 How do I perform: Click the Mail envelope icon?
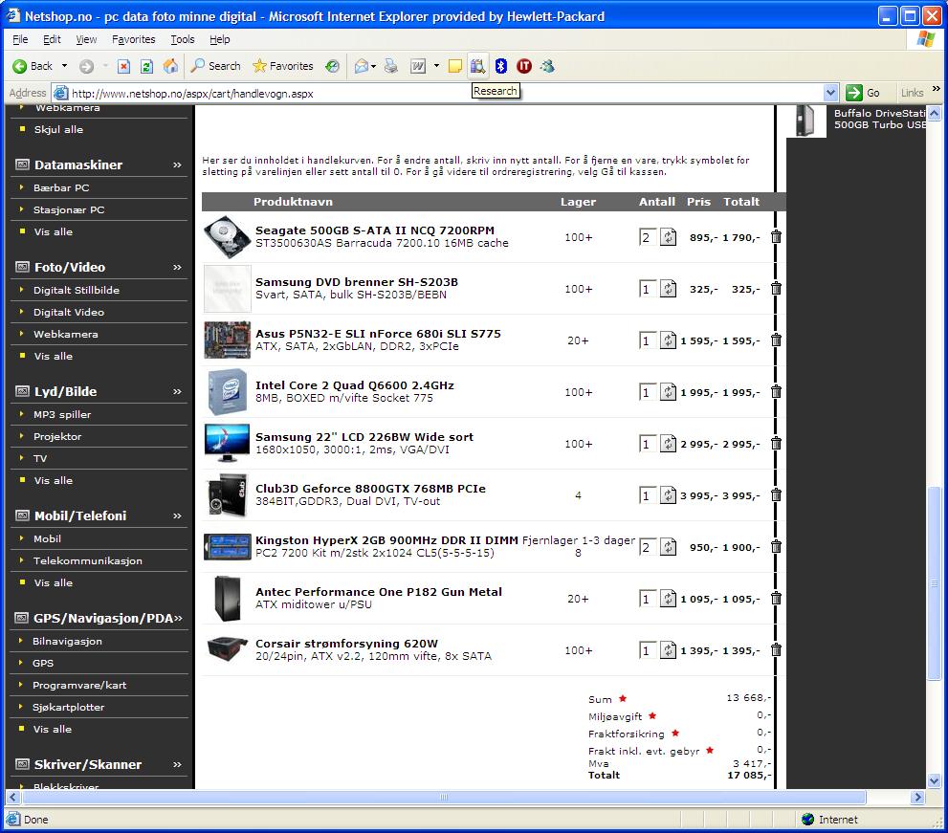pyautogui.click(x=362, y=66)
